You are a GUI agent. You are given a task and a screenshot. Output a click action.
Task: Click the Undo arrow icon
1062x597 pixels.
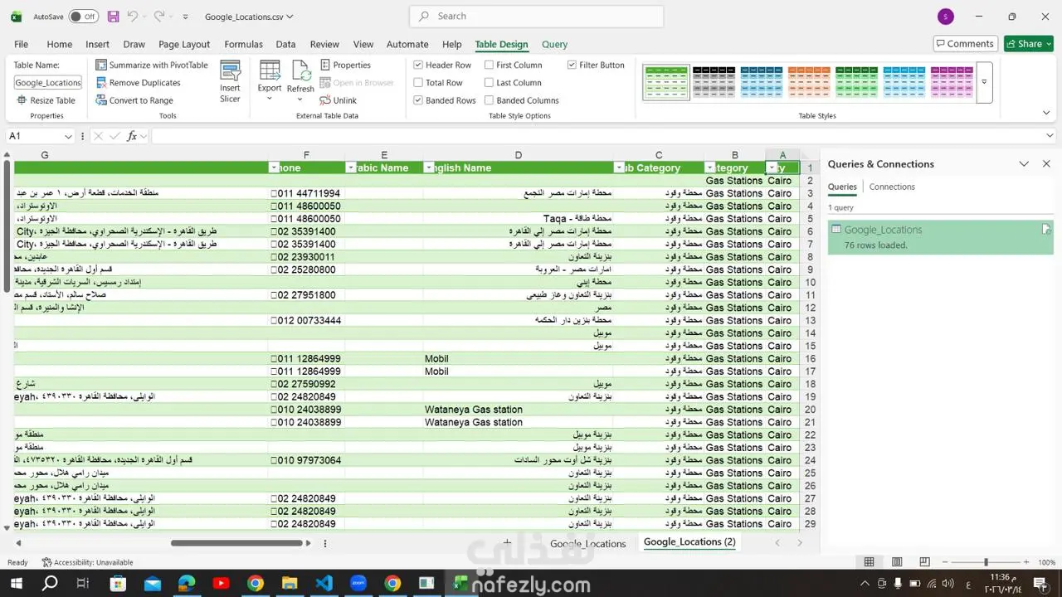pos(133,17)
